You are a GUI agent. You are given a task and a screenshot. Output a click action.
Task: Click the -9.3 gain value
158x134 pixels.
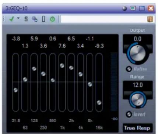99,46
